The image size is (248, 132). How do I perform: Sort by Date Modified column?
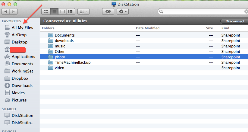click(148, 28)
